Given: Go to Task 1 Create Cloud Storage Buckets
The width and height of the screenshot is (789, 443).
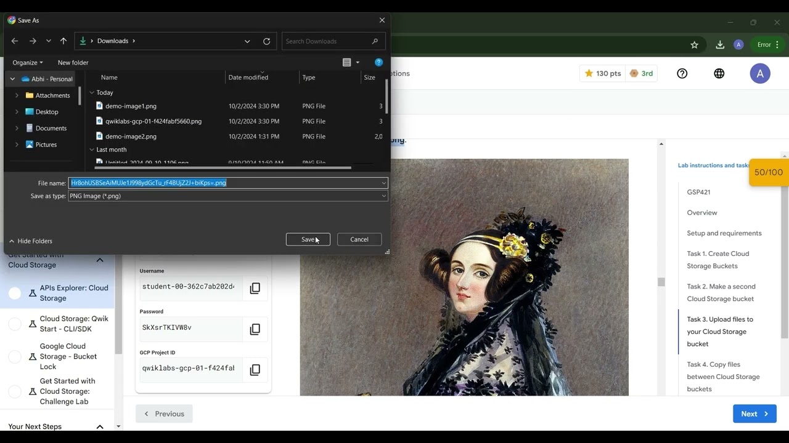Looking at the screenshot, I should point(718,260).
